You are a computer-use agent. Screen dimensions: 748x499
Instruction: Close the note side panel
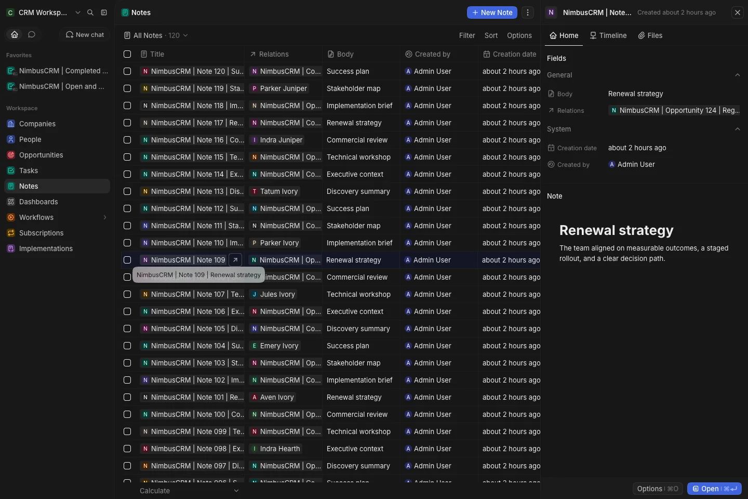pyautogui.click(x=738, y=12)
